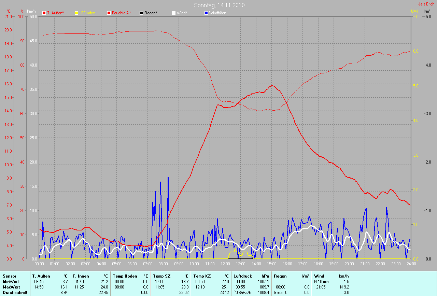Click the 'Regen*' legend label
The image size is (437, 296).
(151, 13)
